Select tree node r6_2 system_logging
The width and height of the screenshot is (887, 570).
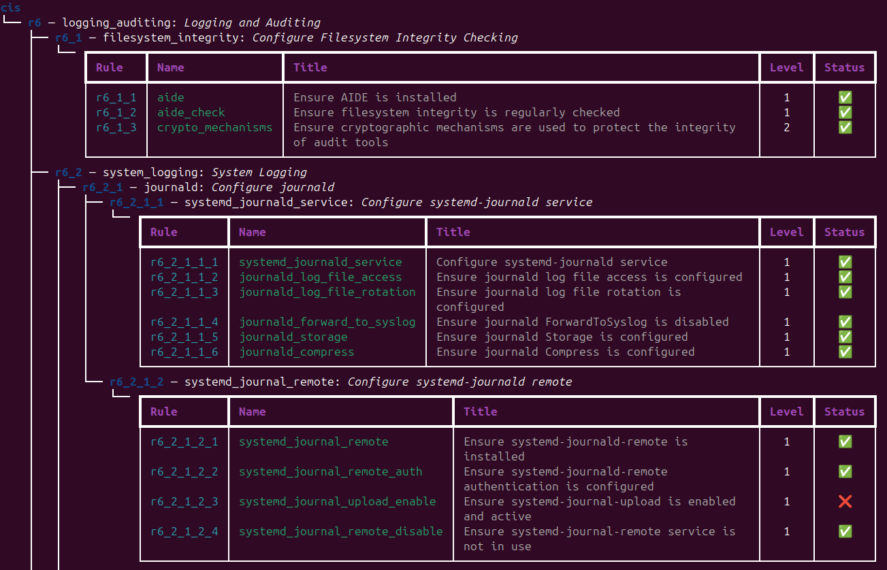[181, 172]
